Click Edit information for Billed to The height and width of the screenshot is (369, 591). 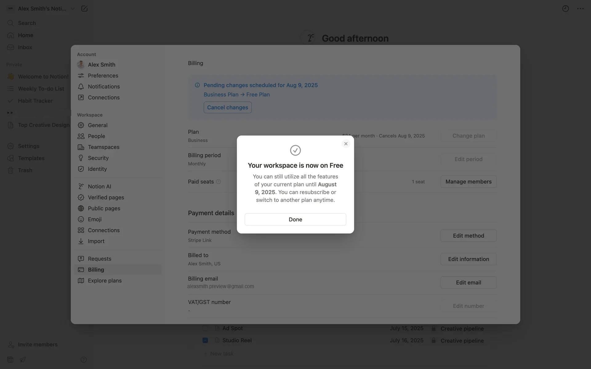coord(468,259)
